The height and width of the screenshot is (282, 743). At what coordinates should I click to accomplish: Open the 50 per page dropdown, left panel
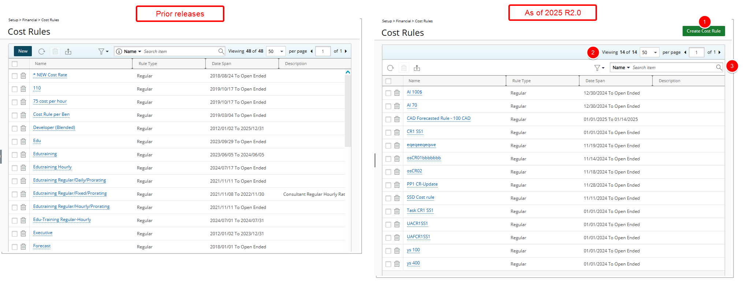click(x=276, y=52)
